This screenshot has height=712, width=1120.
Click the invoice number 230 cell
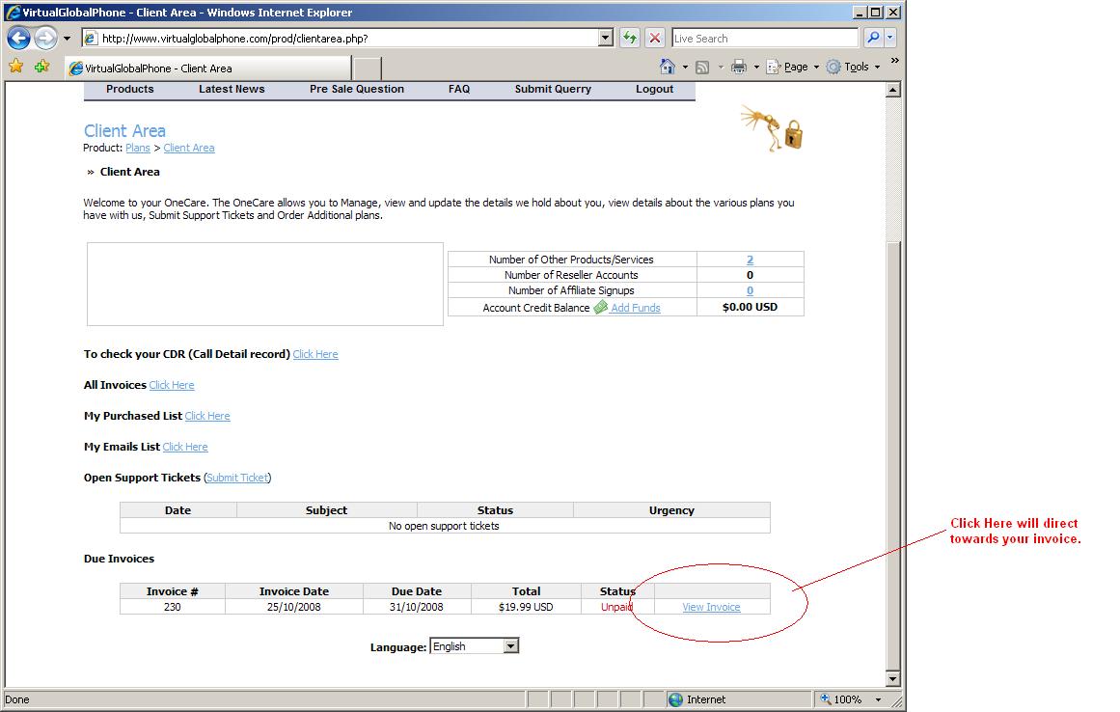pos(172,607)
